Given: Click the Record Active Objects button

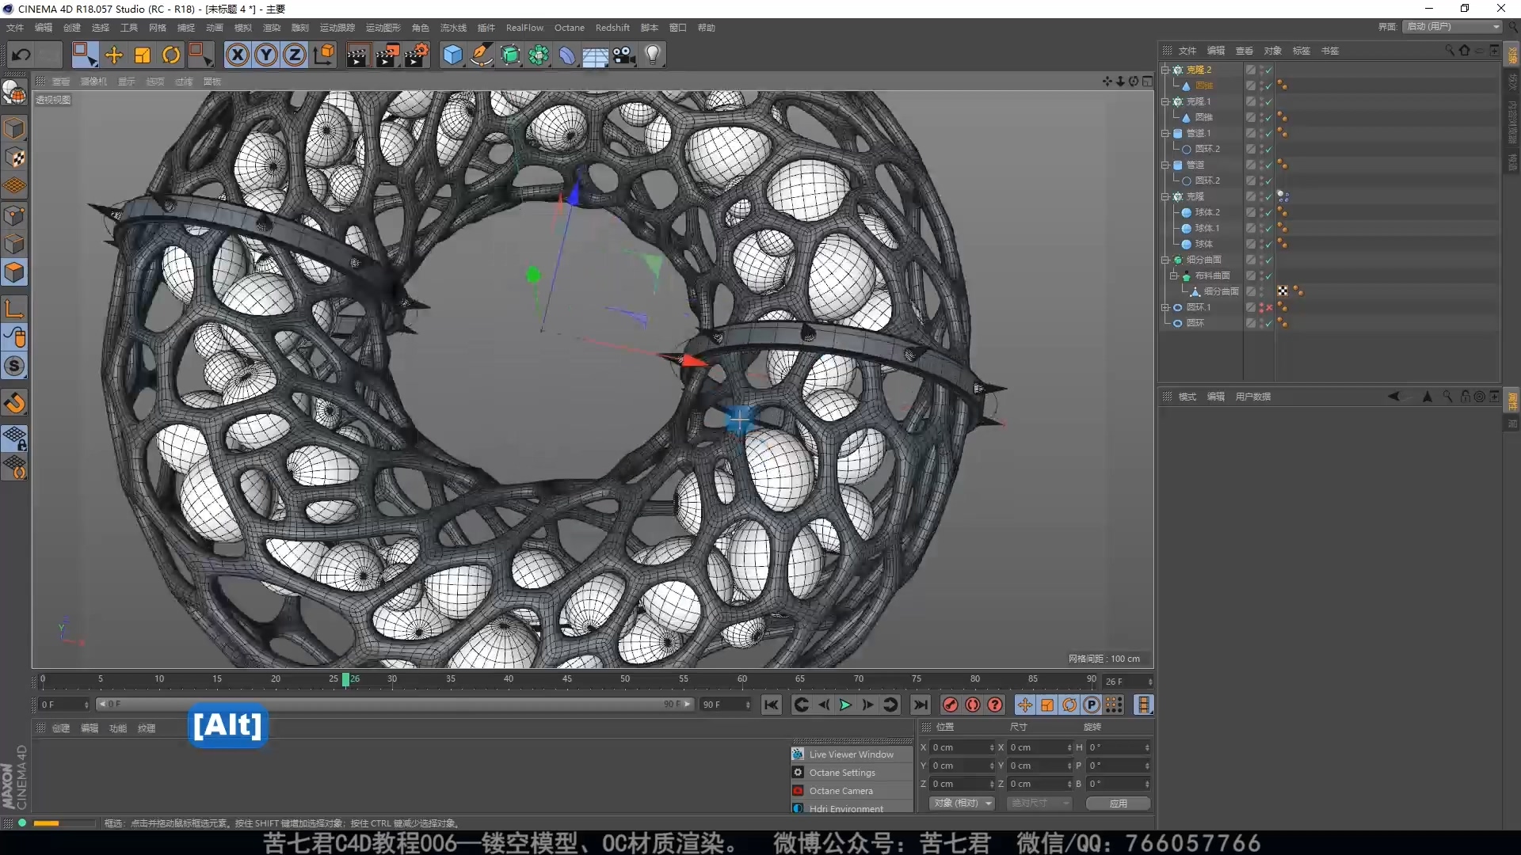Looking at the screenshot, I should coord(951,705).
